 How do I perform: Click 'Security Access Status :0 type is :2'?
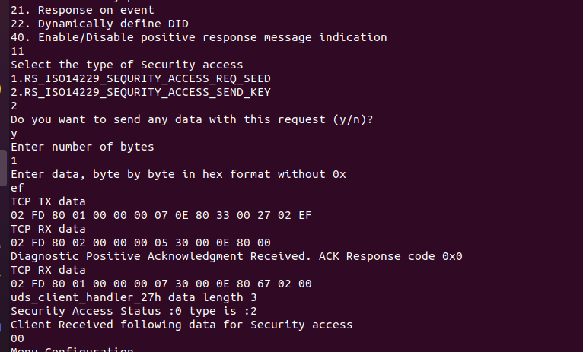tap(133, 311)
